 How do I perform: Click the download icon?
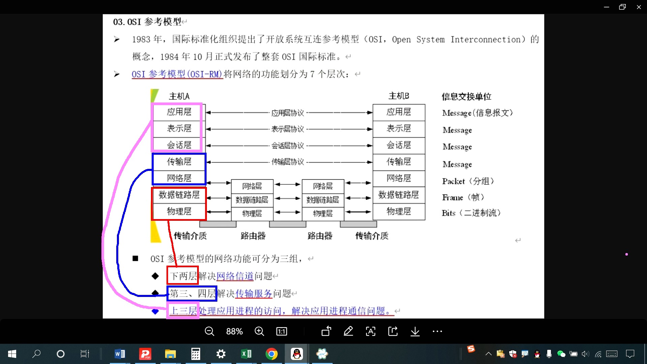[x=414, y=331]
